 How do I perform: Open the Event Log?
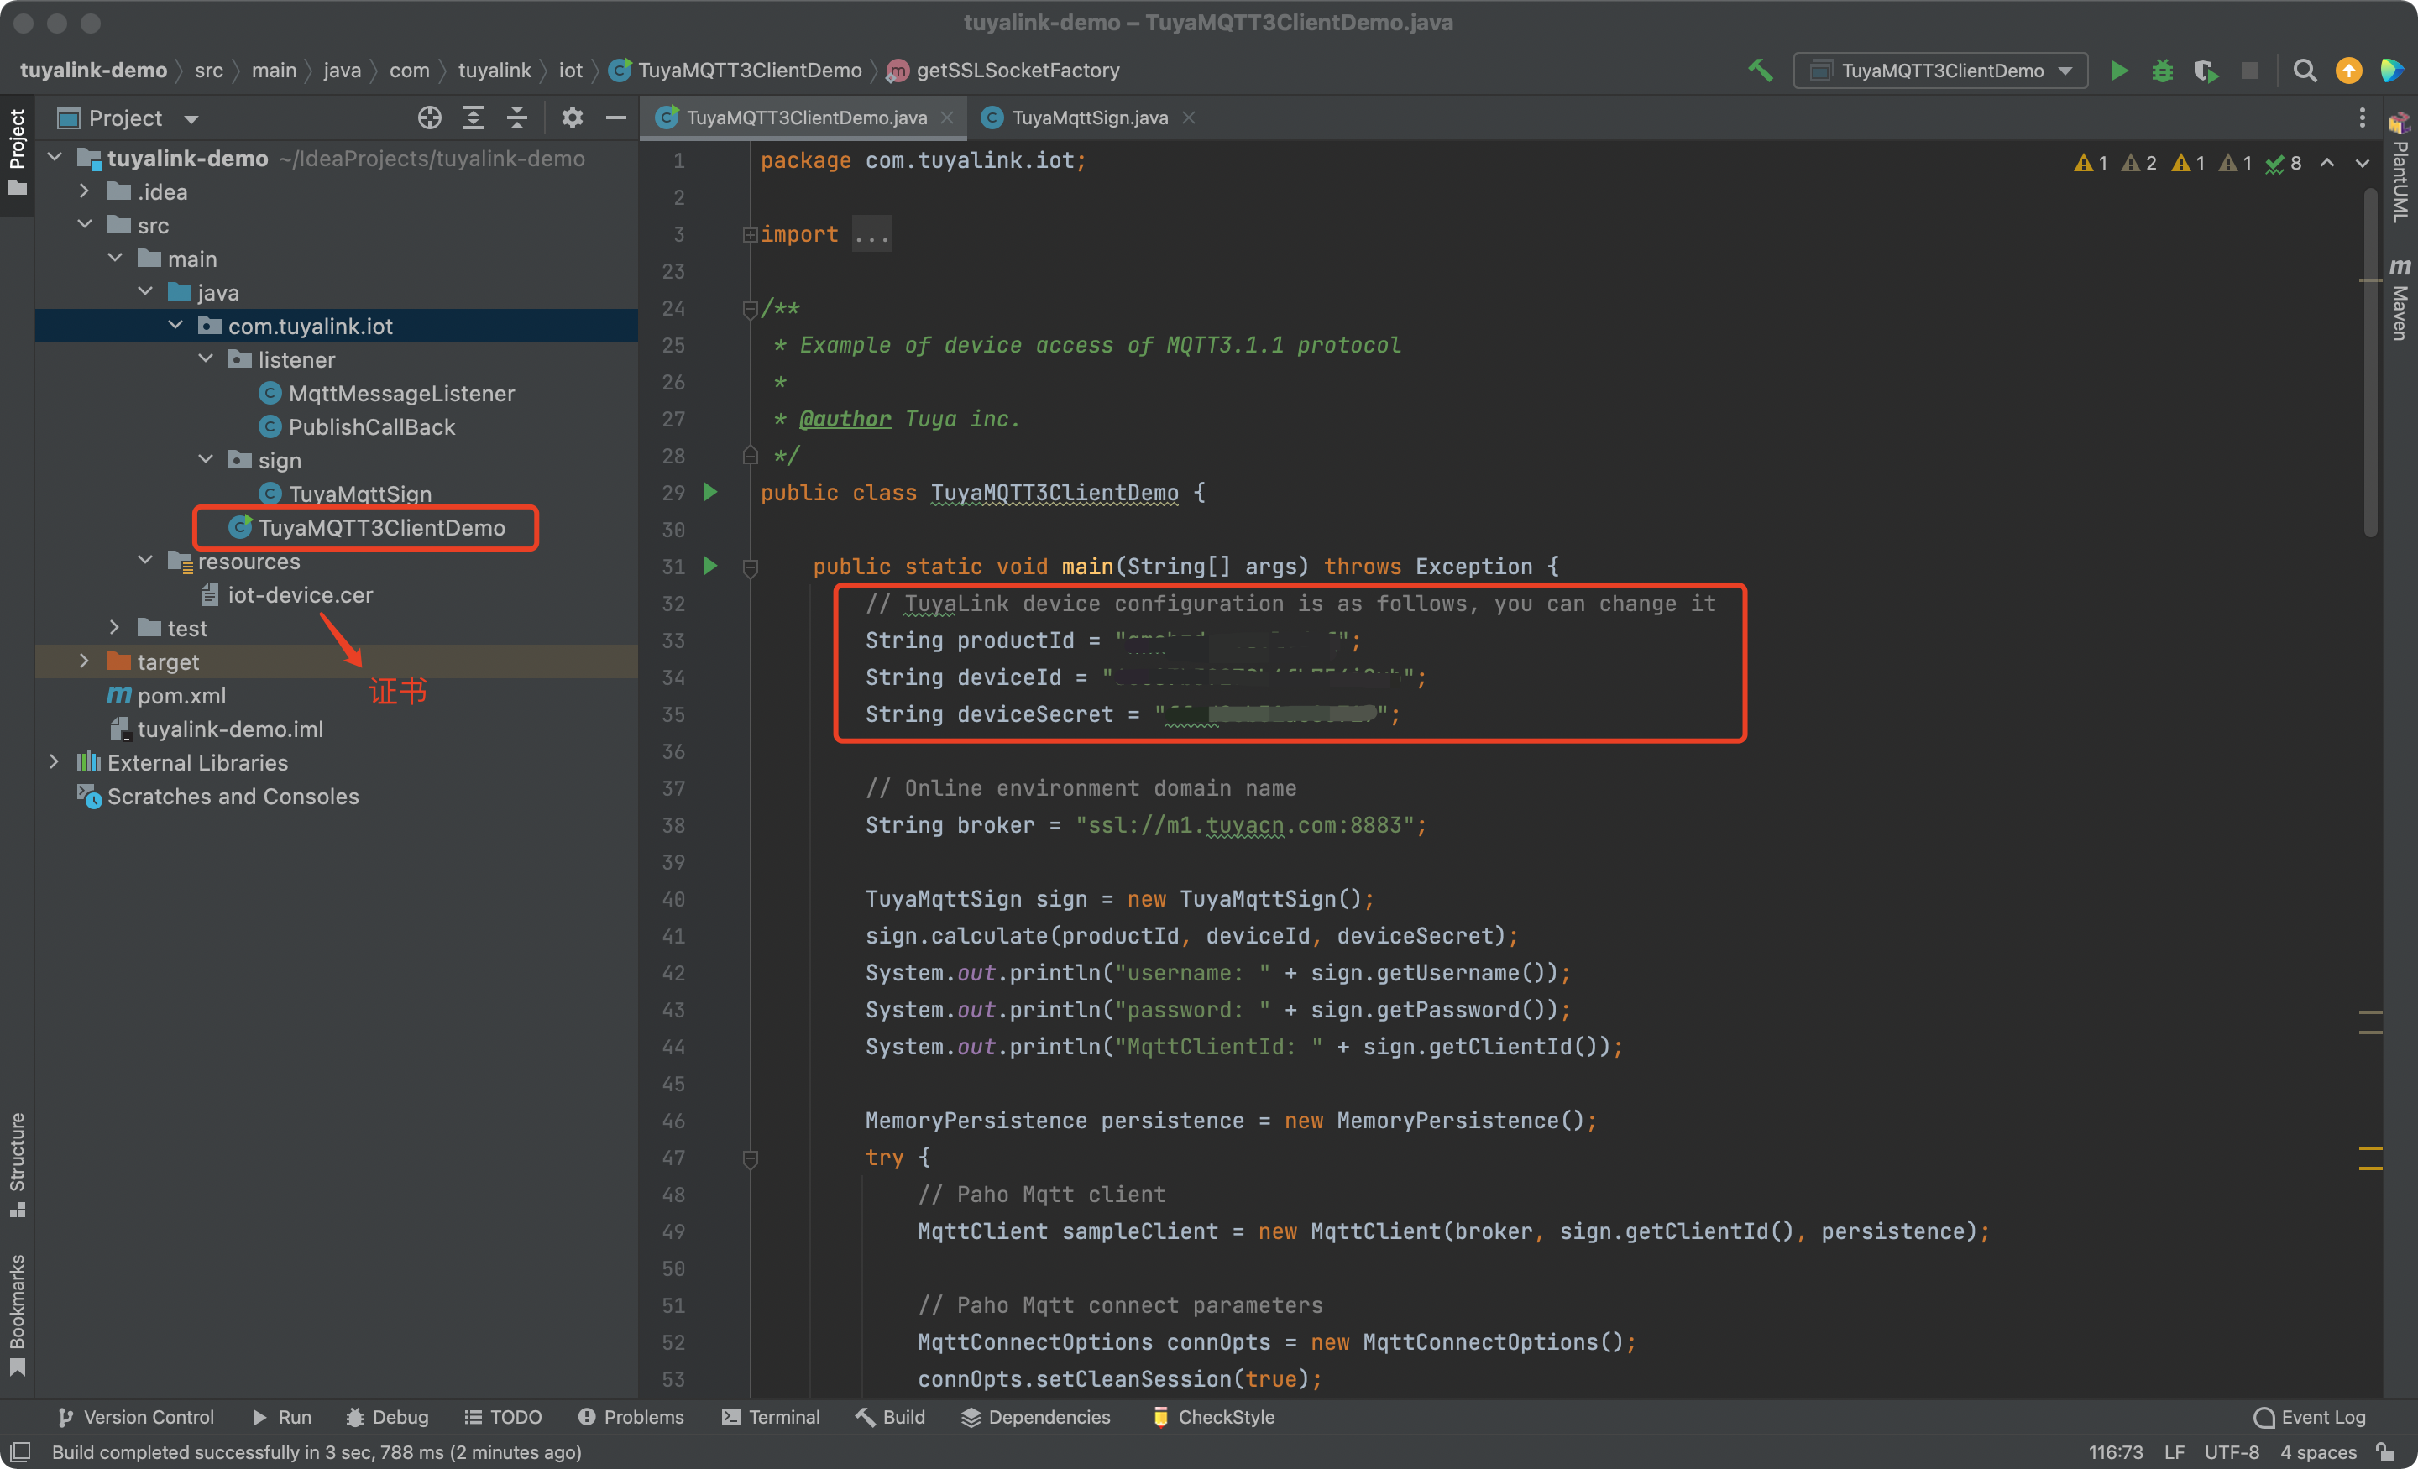click(x=2310, y=1417)
